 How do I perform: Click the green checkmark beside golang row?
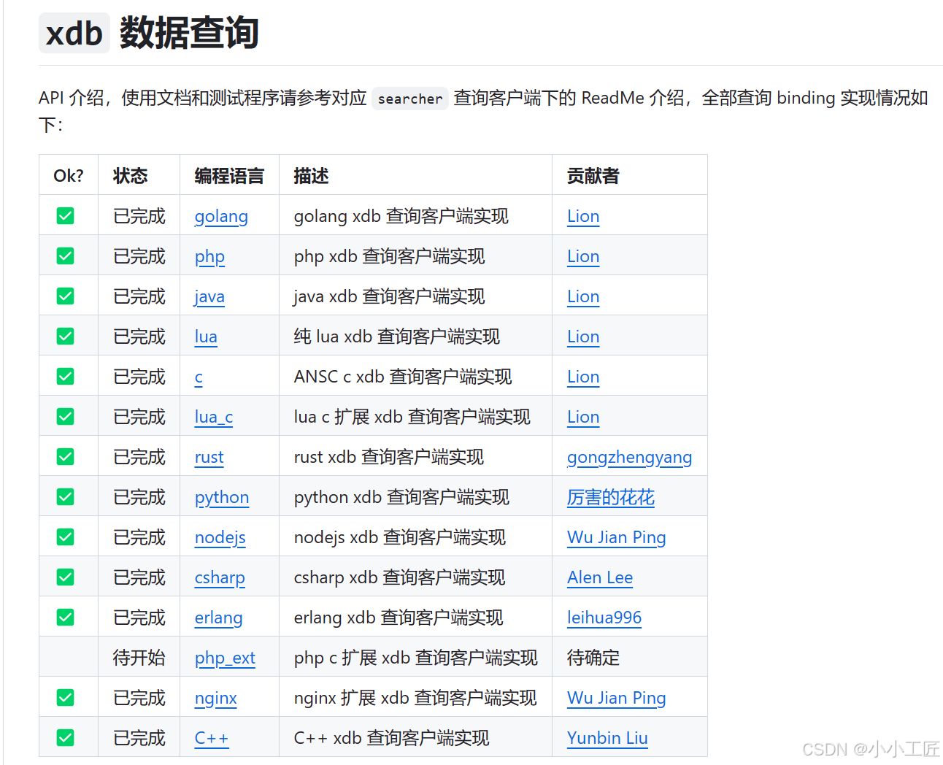point(65,215)
